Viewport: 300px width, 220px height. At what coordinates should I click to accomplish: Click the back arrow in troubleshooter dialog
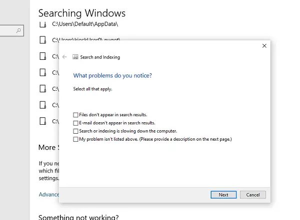click(x=64, y=57)
